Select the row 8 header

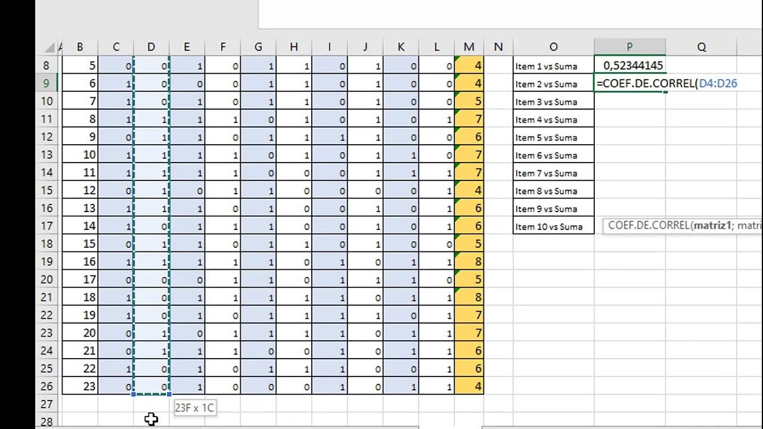click(47, 66)
